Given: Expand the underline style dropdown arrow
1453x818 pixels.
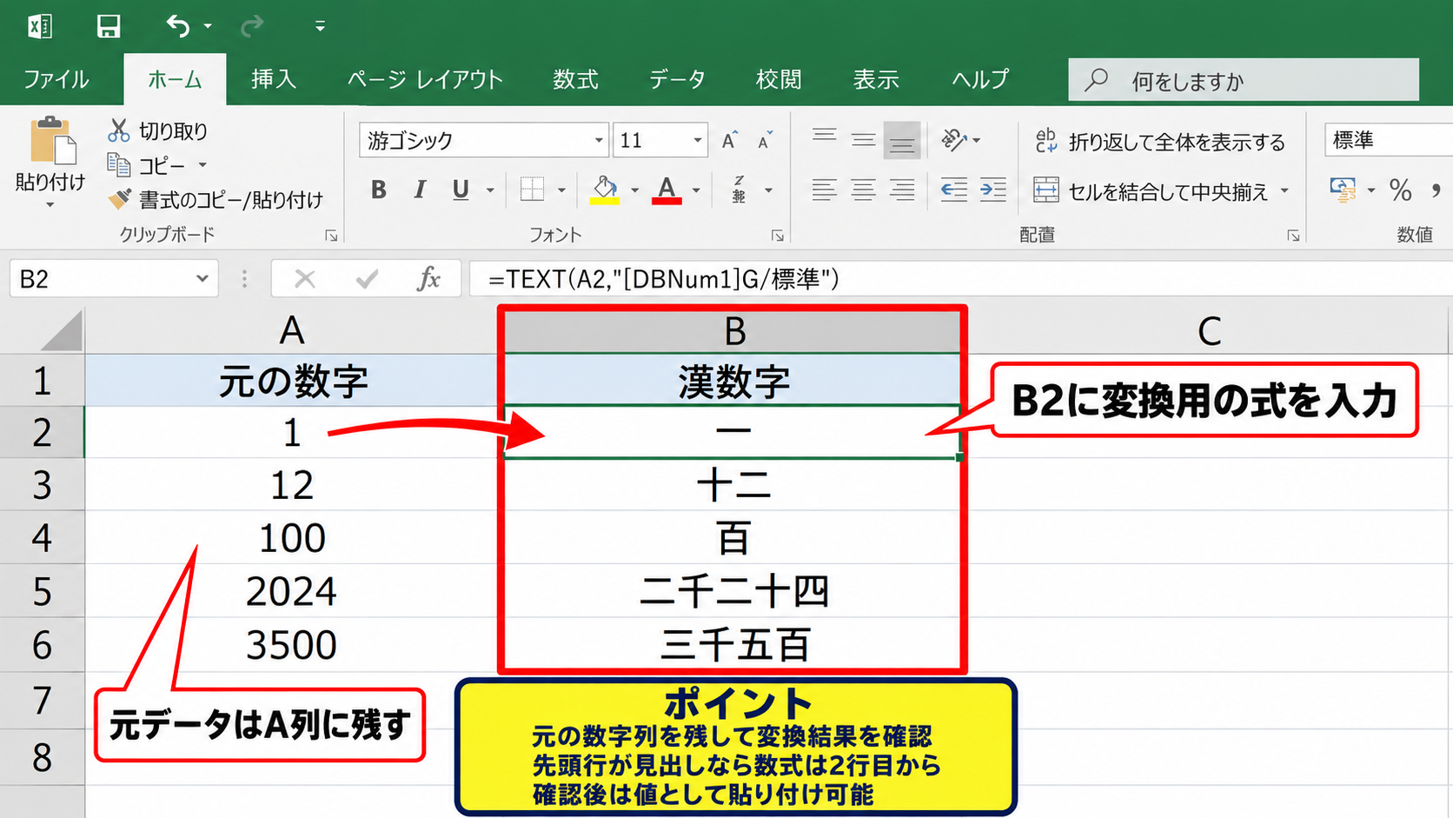Looking at the screenshot, I should [x=490, y=190].
